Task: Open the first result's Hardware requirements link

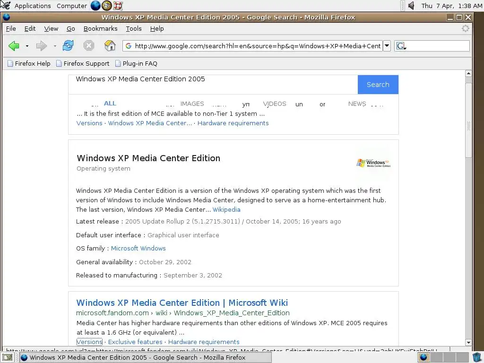Action: click(x=233, y=123)
